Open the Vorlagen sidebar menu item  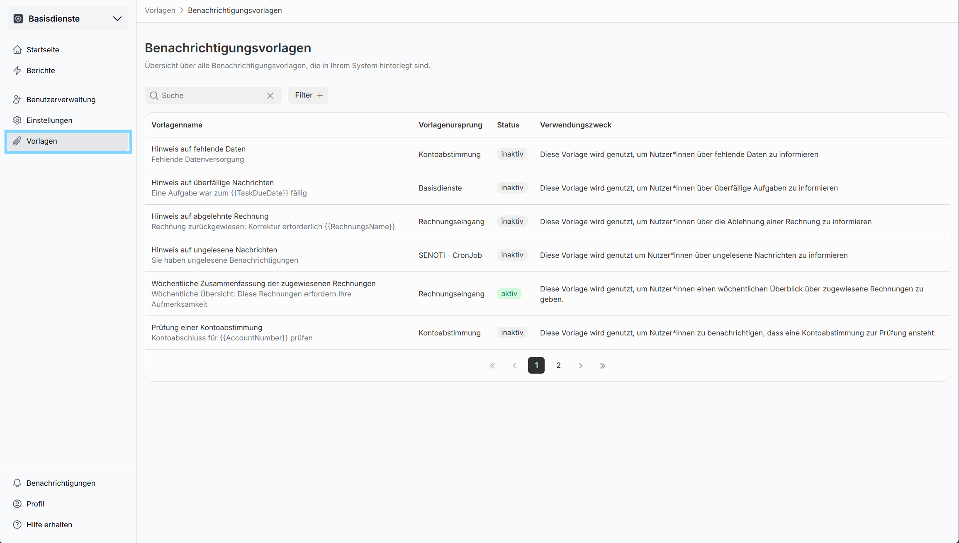[41, 141]
